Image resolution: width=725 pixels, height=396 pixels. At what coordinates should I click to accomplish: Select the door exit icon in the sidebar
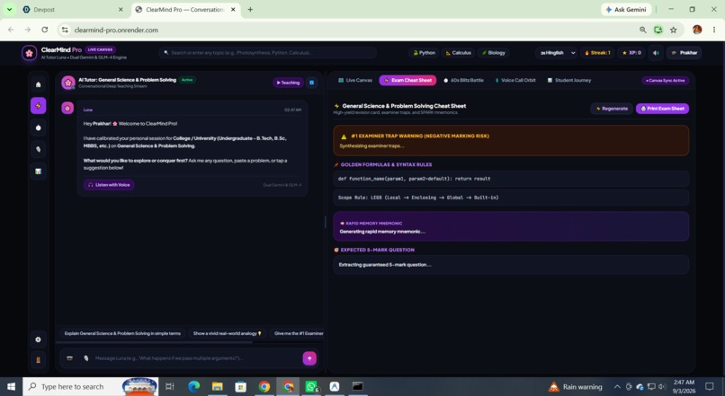pos(39,360)
